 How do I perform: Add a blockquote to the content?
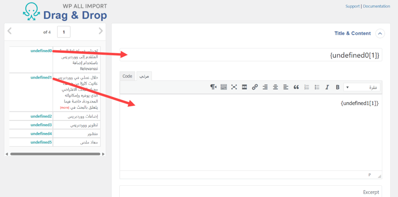(296, 87)
